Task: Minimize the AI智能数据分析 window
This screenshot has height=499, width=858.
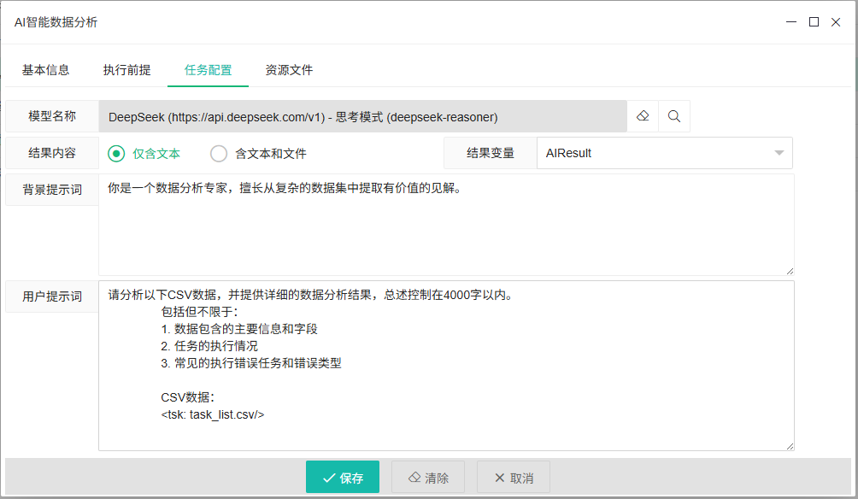Action: (x=791, y=22)
